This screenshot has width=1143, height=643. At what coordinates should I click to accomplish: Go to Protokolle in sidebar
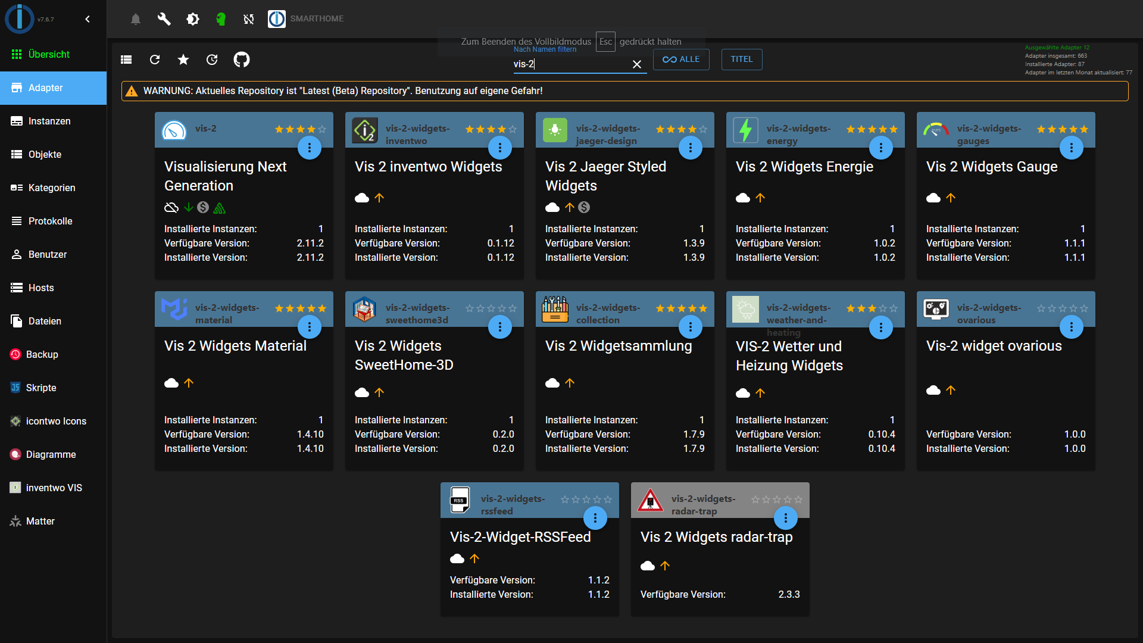(50, 221)
